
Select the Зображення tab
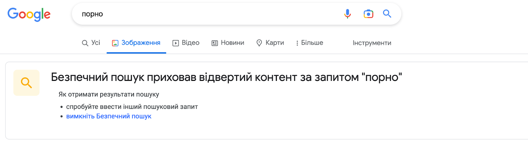(x=136, y=43)
